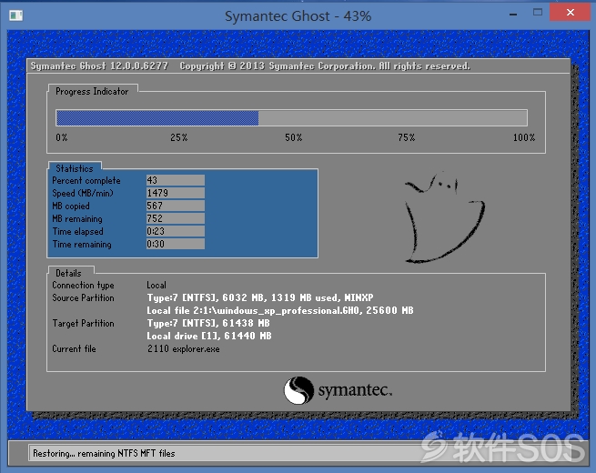Click the Local connection value
This screenshot has height=473, width=596.
coord(157,286)
